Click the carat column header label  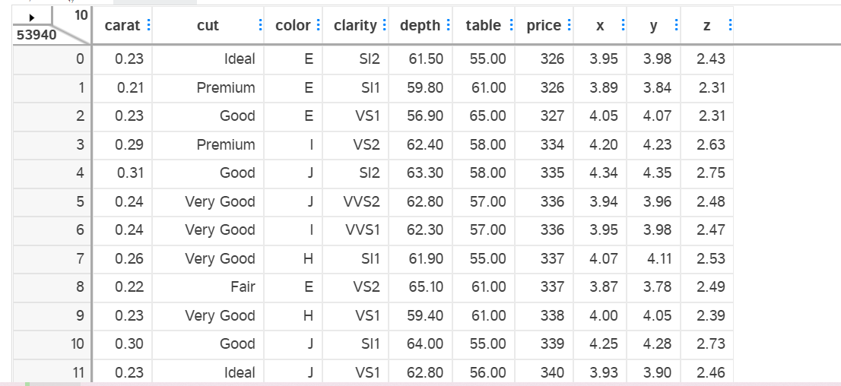pos(122,26)
